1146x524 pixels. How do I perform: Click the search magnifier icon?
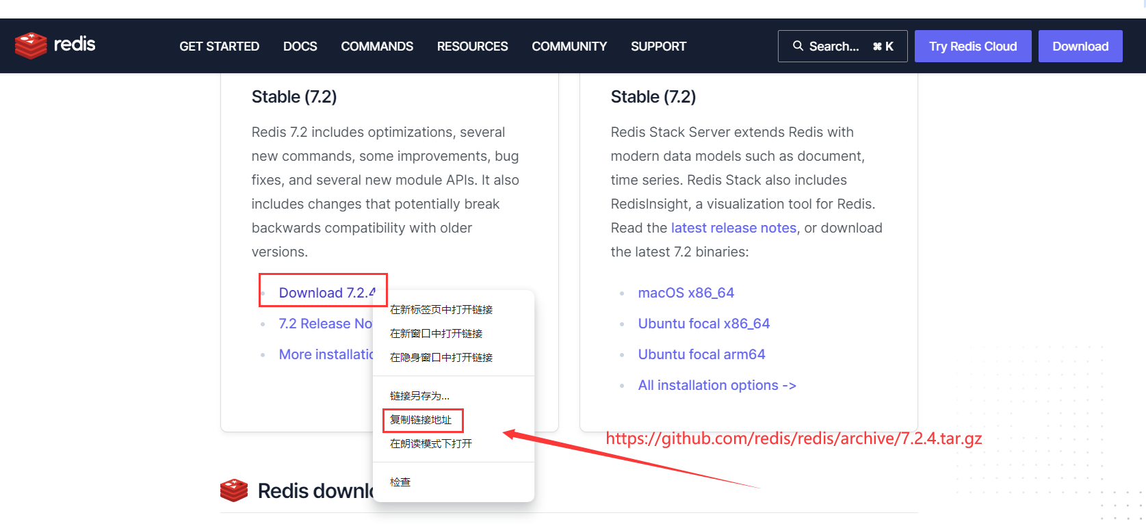[x=798, y=46]
